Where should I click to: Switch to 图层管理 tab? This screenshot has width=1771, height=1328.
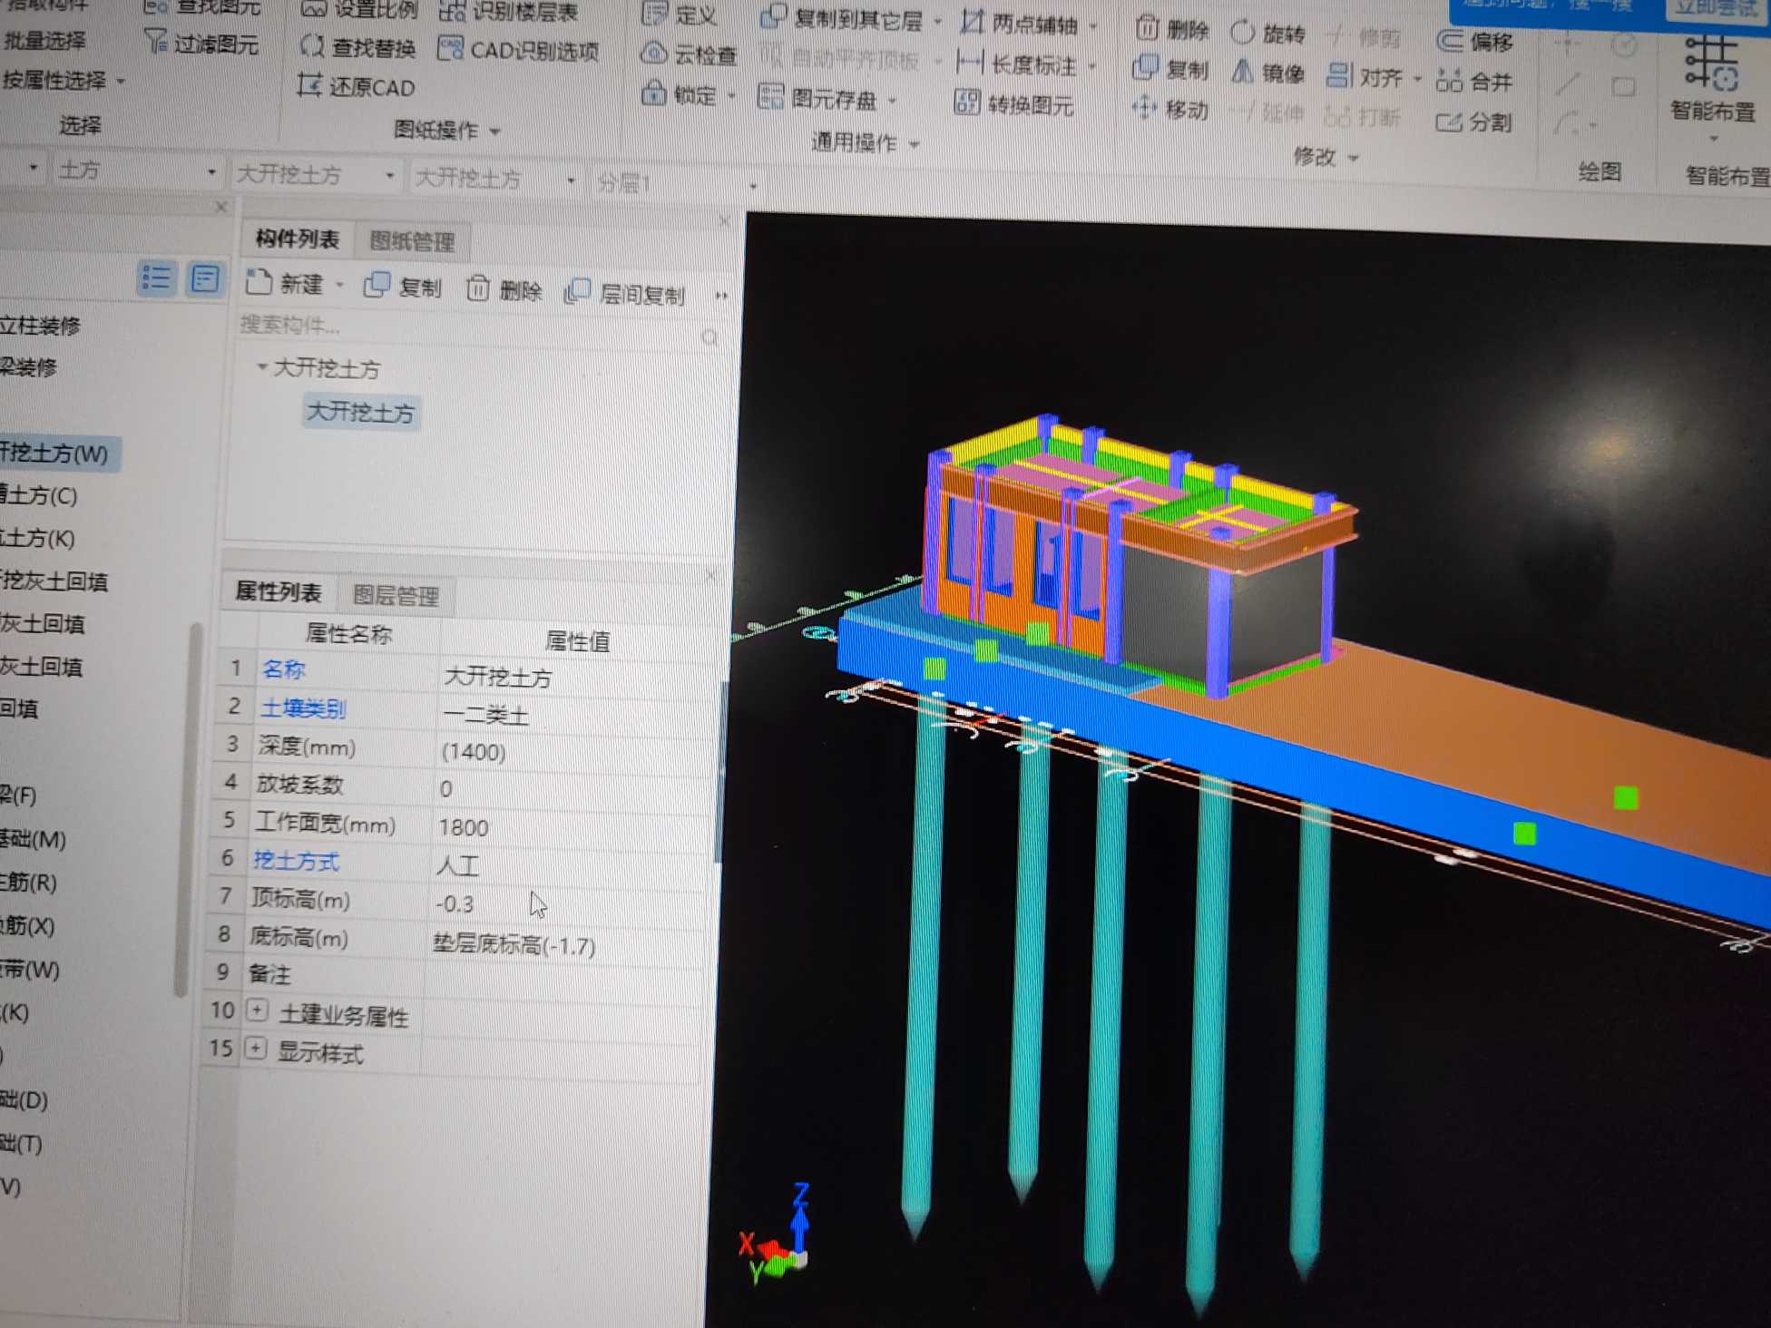396,595
